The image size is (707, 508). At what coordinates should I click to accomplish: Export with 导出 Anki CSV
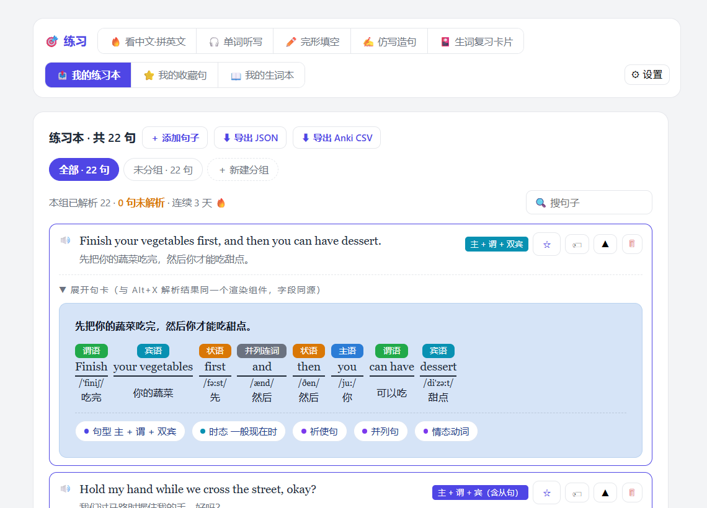point(337,138)
